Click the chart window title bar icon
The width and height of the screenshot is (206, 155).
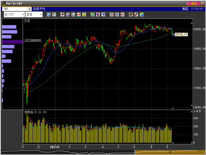point(3,3)
